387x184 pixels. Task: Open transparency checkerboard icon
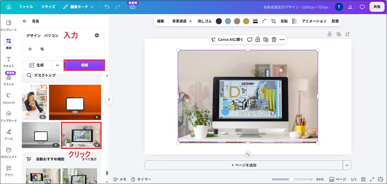[x=295, y=21]
